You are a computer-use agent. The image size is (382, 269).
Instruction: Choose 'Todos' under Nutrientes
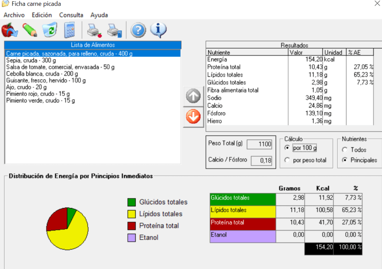pyautogui.click(x=345, y=150)
